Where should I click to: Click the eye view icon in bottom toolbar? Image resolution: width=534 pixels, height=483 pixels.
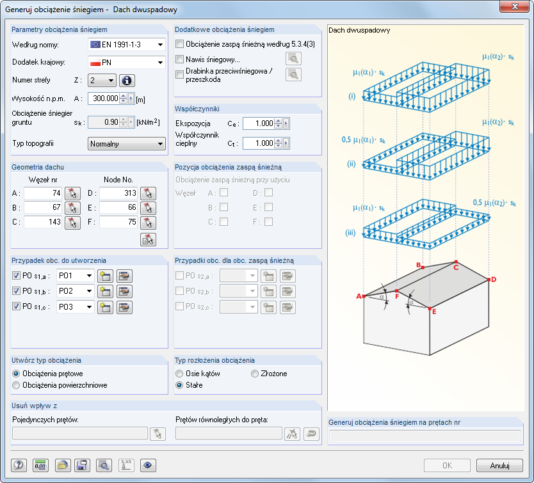[148, 465]
